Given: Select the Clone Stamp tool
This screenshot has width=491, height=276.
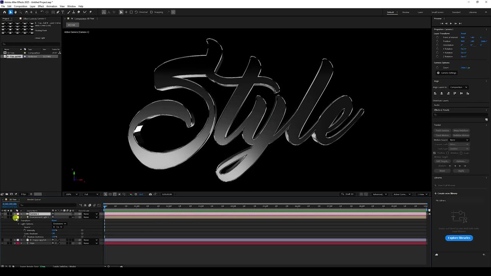Looking at the screenshot, I should tap(74, 12).
